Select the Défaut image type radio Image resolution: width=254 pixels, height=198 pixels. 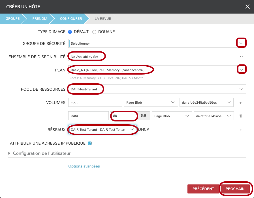coord(70,32)
